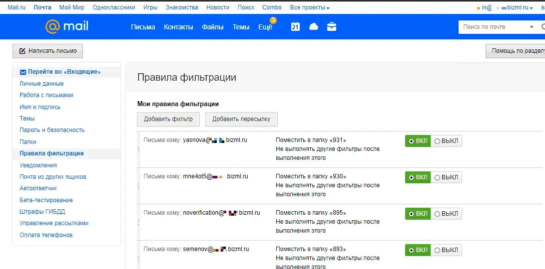The width and height of the screenshot is (545, 269).
Task: Open Бета-тестирование settings
Action: (46, 200)
